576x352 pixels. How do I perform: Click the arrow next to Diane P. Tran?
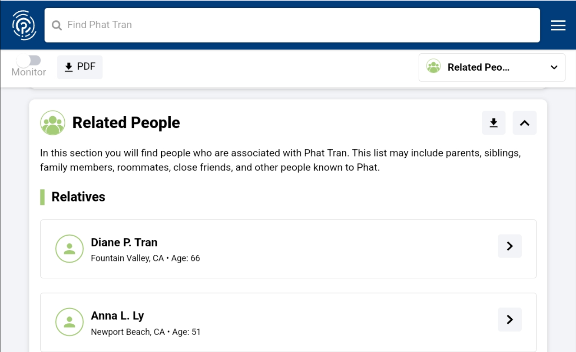coord(510,246)
